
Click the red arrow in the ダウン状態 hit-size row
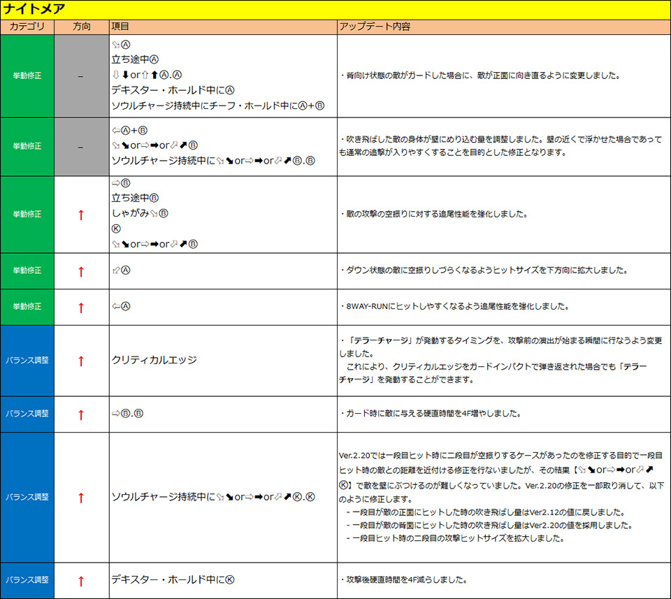pos(81,271)
